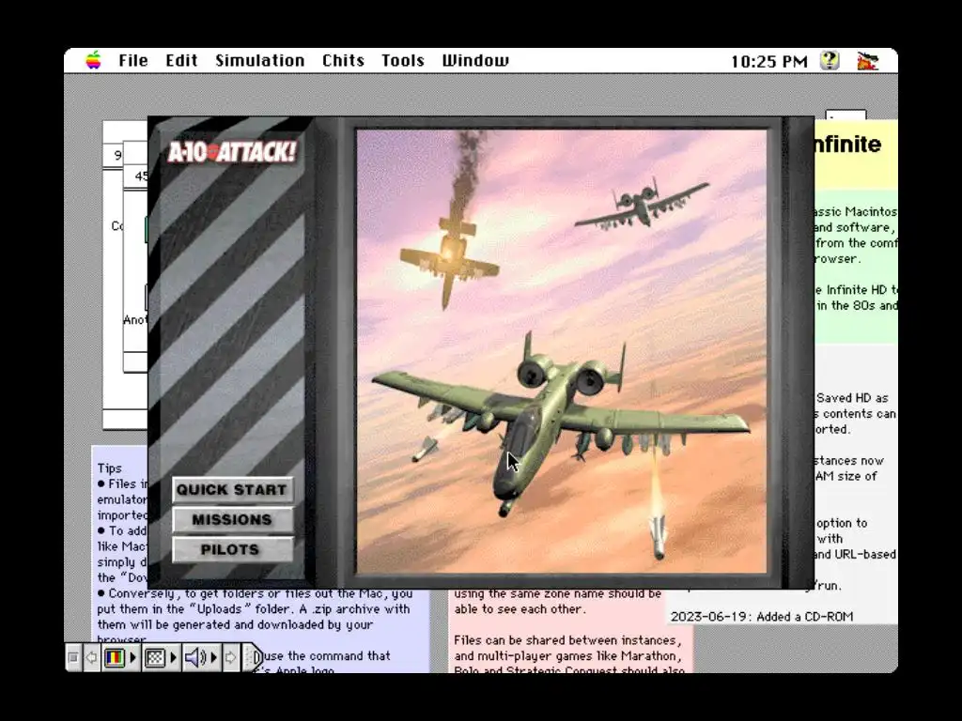Screen dimensions: 962x721
Task: Click the Quick Start button
Action: [x=232, y=490]
